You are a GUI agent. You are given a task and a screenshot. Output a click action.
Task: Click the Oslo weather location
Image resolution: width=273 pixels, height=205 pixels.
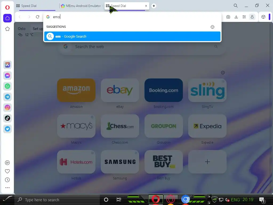22,29
